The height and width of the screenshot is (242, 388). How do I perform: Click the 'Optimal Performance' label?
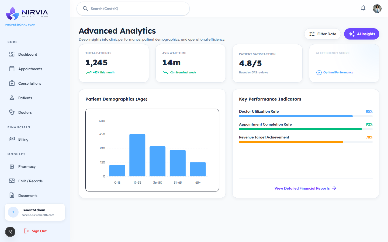(338, 73)
